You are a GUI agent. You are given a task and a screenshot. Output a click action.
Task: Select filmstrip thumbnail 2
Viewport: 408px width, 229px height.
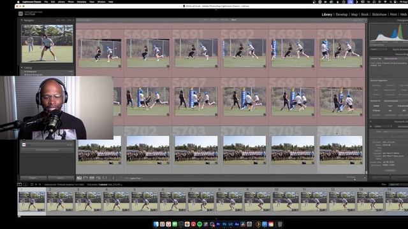pyautogui.click(x=60, y=202)
